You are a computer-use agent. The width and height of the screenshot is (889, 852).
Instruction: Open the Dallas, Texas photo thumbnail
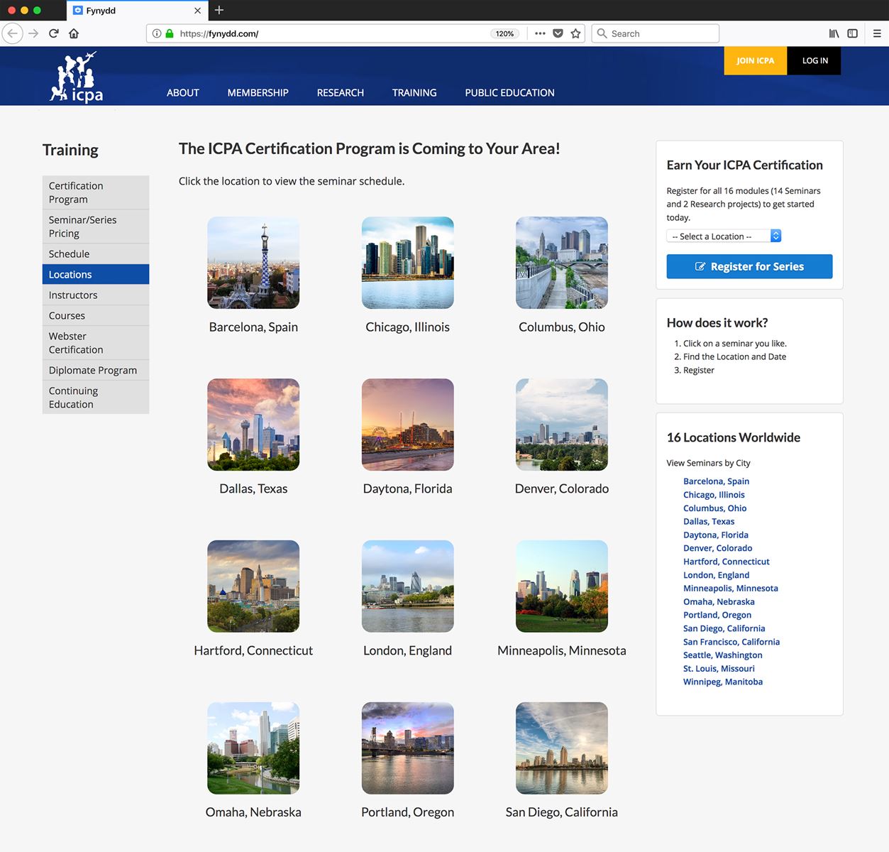click(x=253, y=425)
